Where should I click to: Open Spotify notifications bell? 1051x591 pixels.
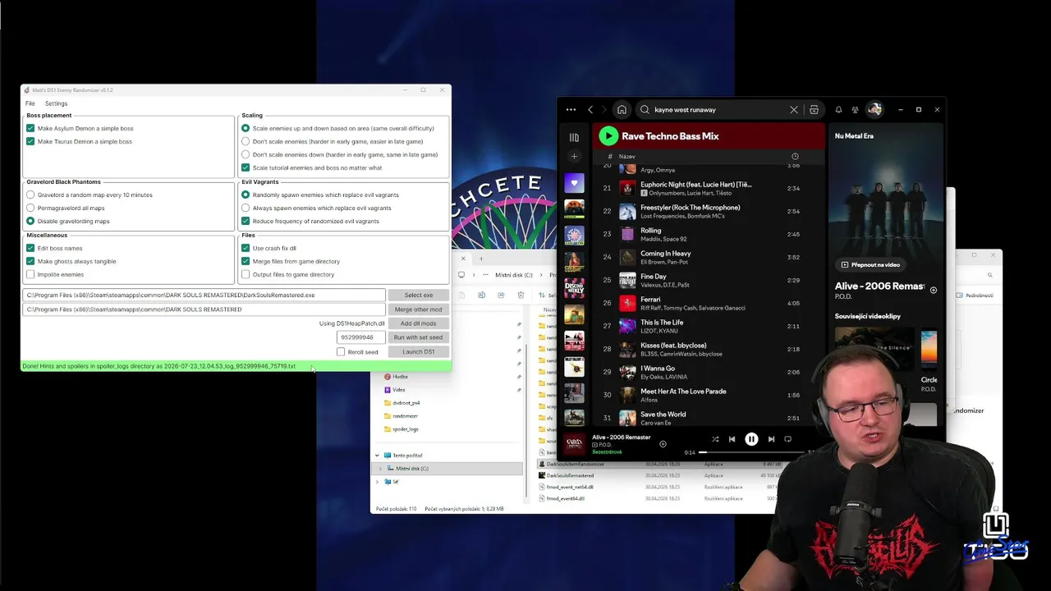[838, 109]
